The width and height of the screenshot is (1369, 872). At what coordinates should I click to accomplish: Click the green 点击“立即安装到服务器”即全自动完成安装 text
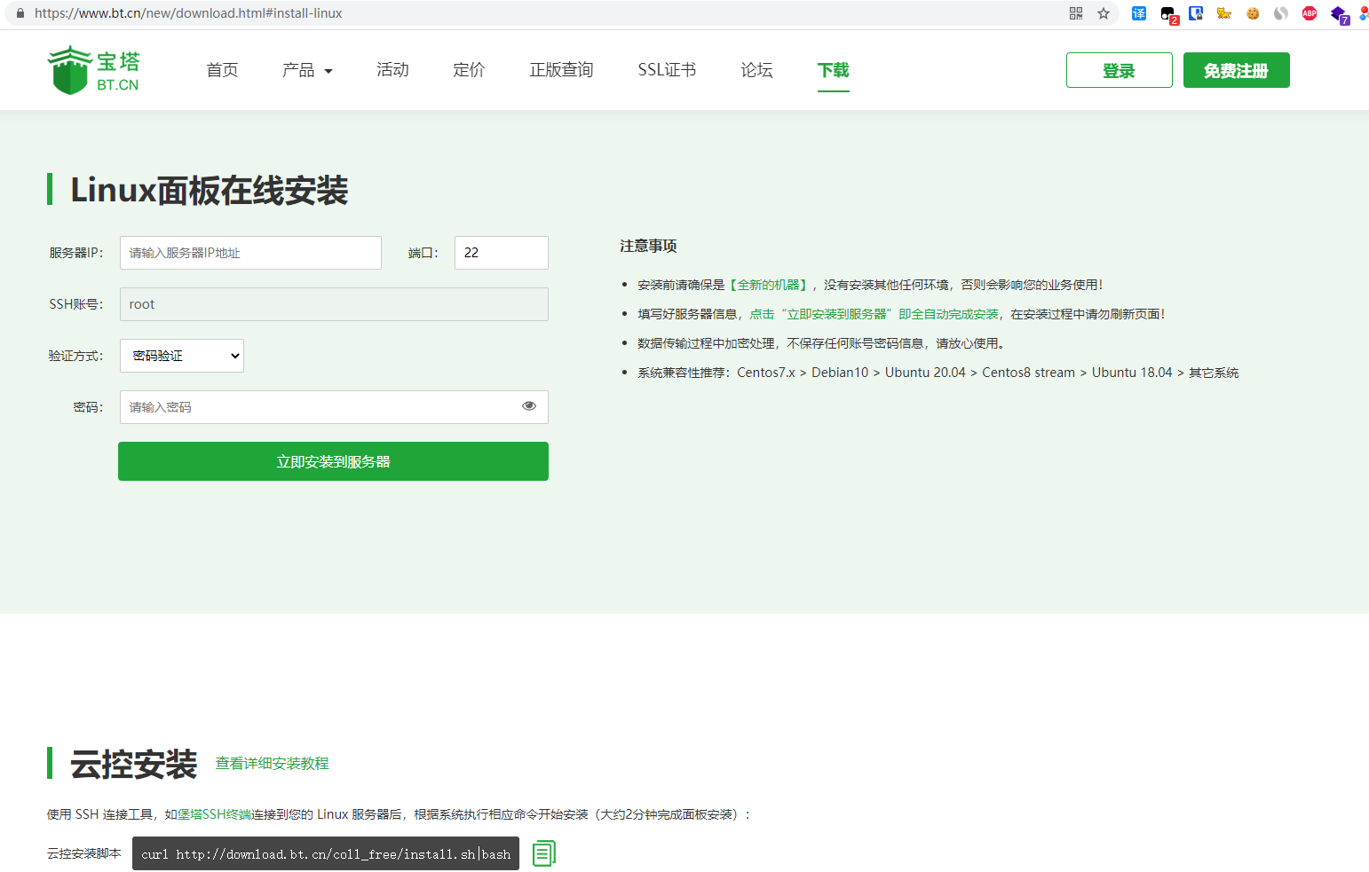(x=874, y=314)
